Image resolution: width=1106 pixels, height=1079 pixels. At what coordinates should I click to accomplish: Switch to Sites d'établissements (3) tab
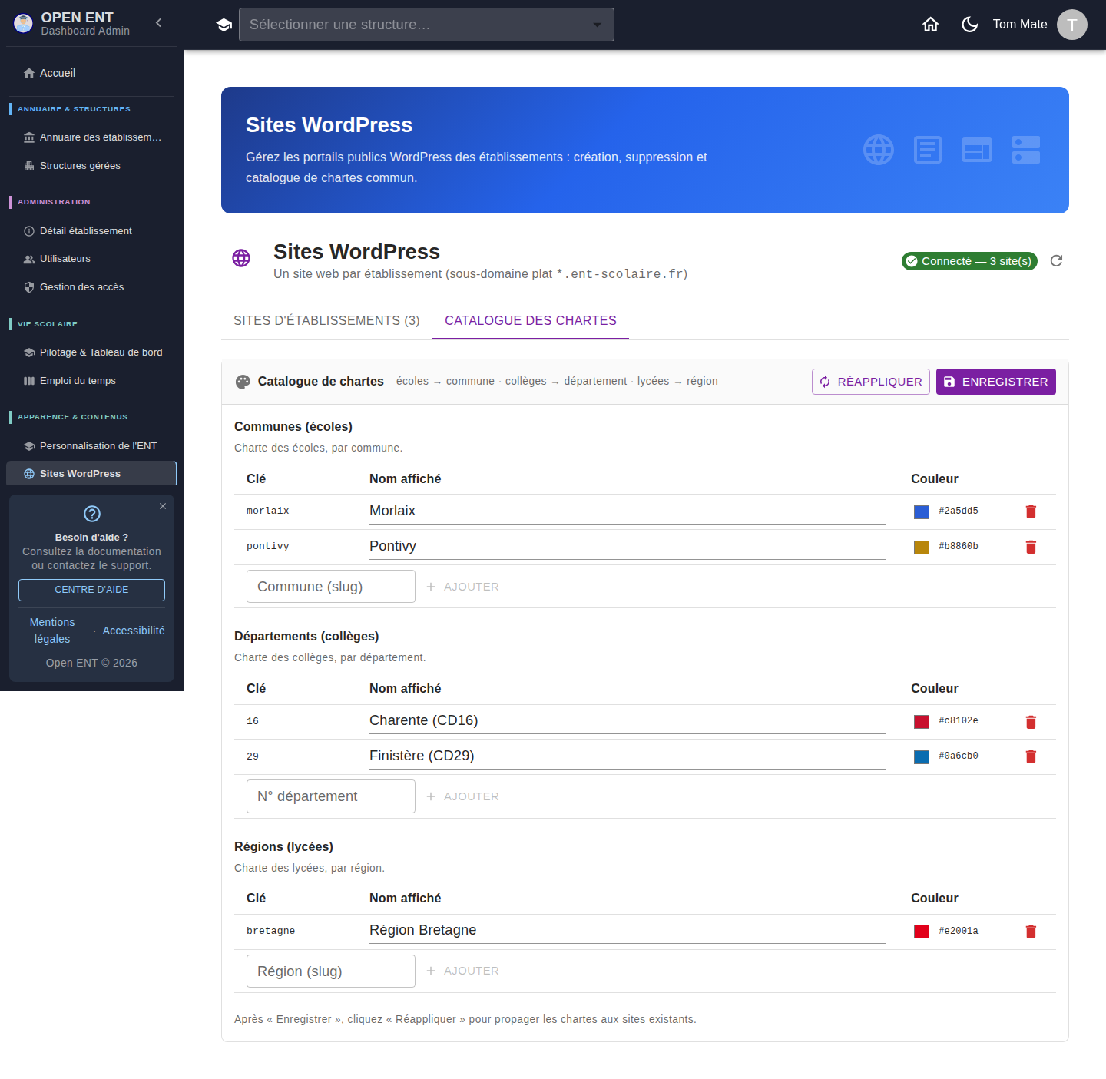click(x=326, y=321)
